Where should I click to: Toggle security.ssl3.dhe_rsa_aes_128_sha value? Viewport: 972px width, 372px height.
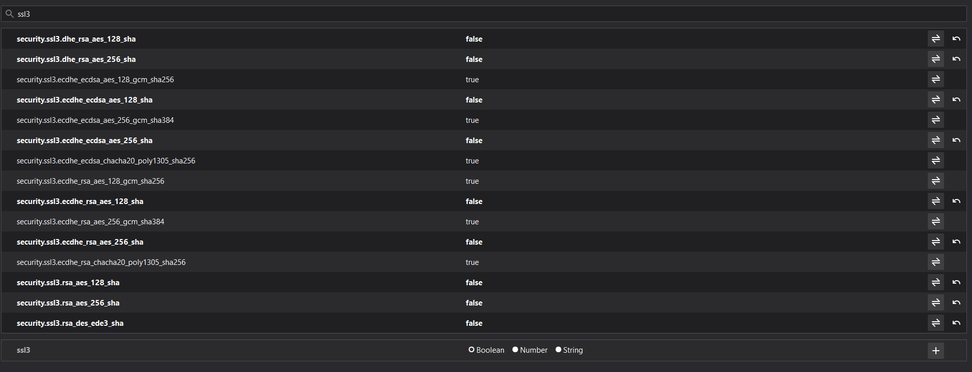[935, 39]
